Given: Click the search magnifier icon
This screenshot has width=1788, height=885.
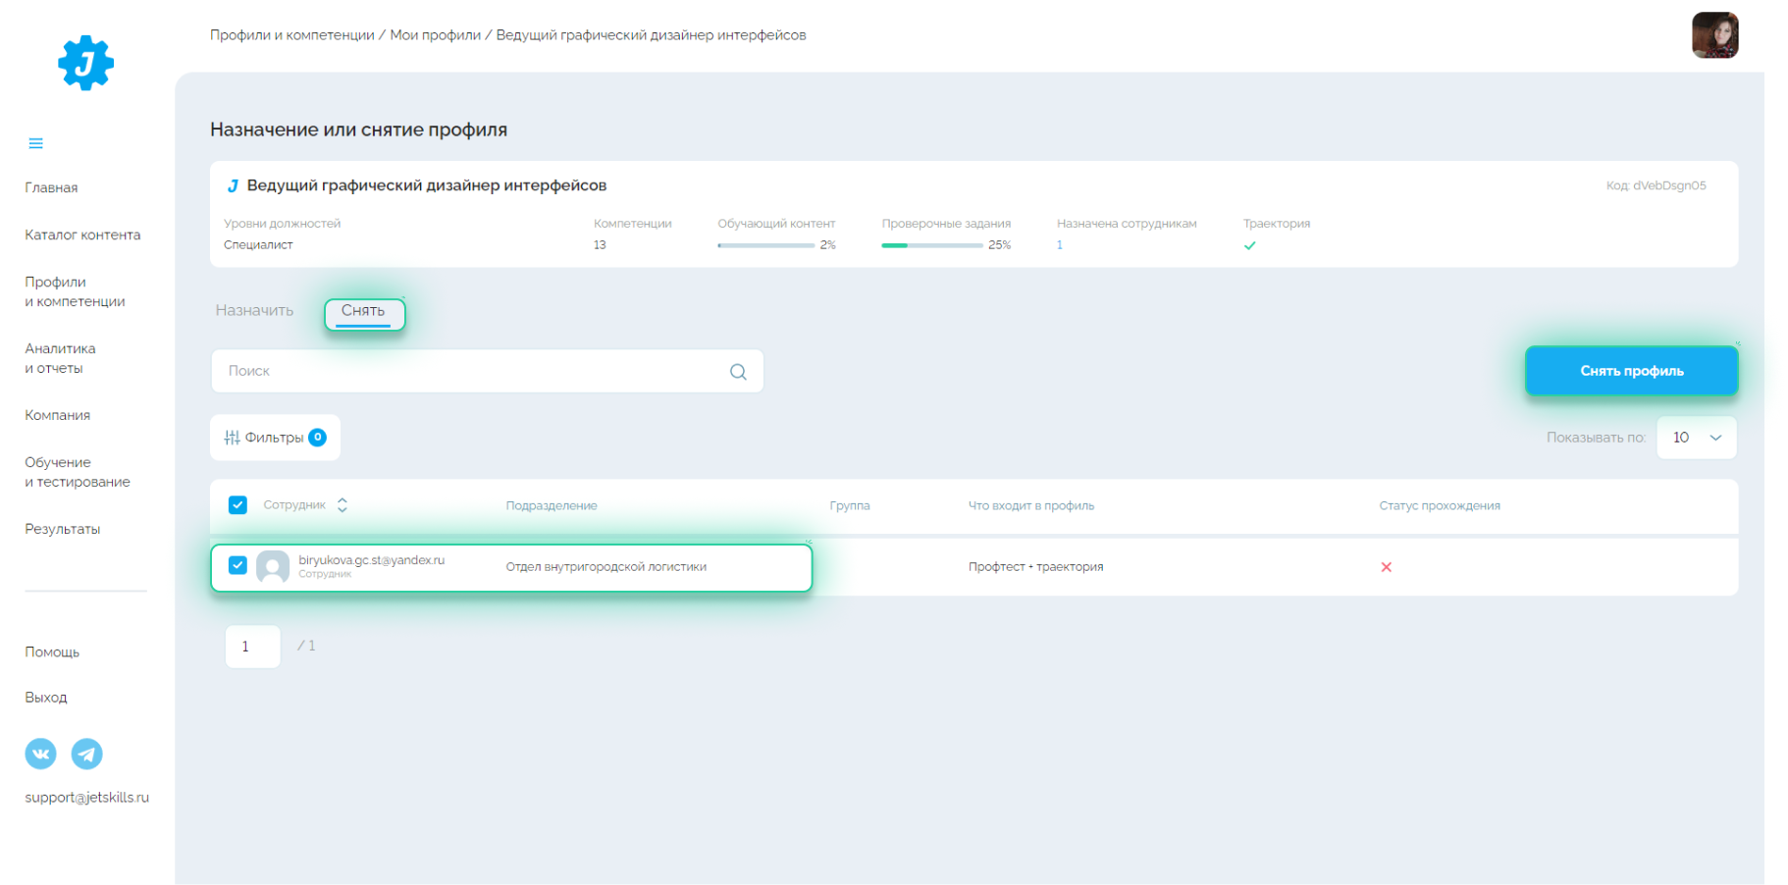Looking at the screenshot, I should [x=738, y=372].
